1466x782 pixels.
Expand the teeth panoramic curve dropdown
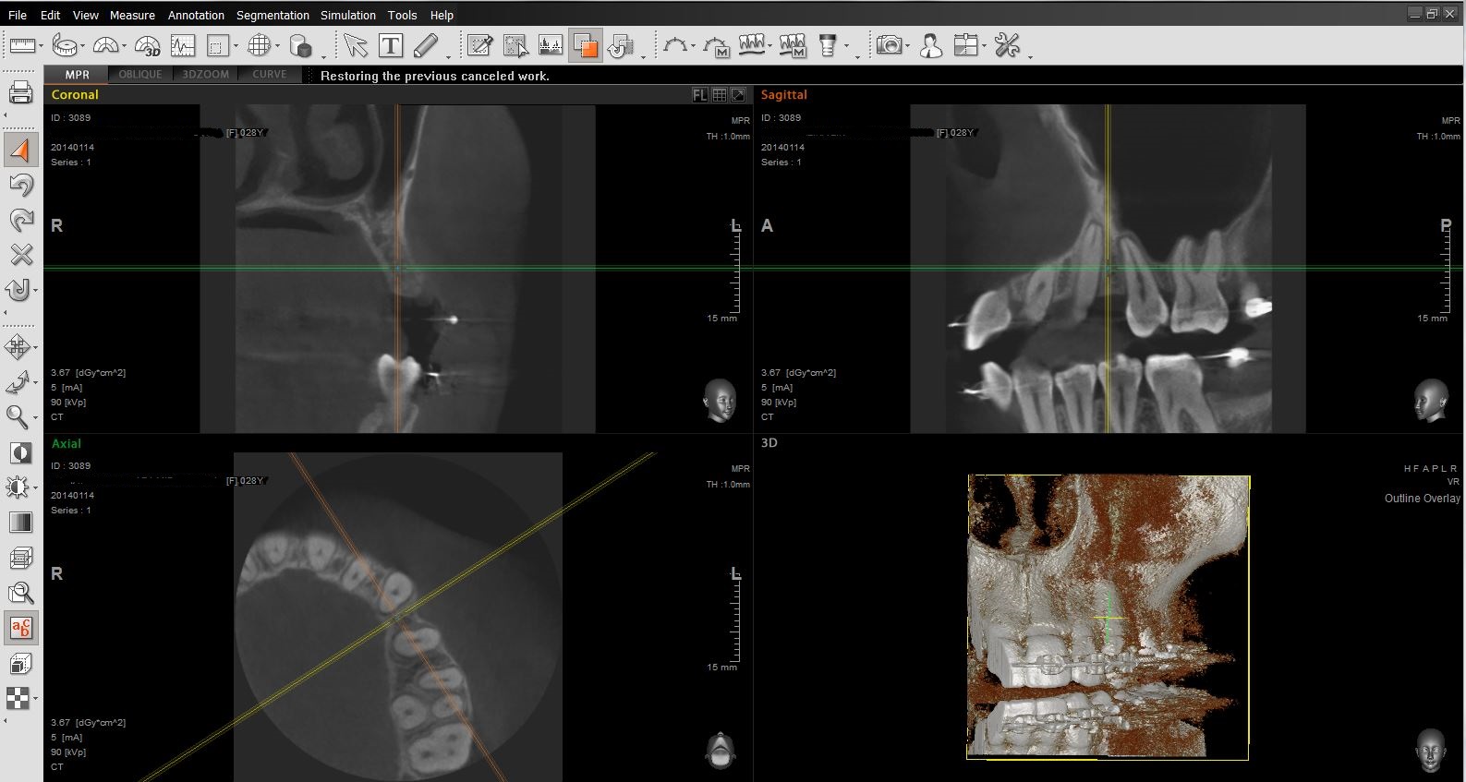(x=769, y=47)
